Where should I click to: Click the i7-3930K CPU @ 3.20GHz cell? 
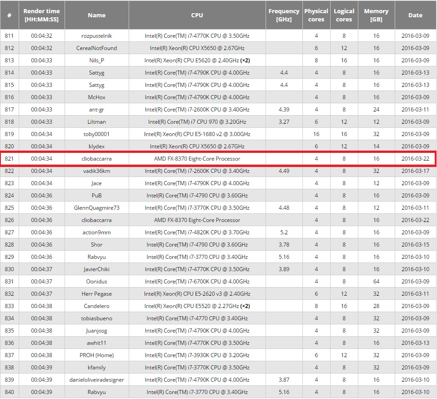coord(197,355)
